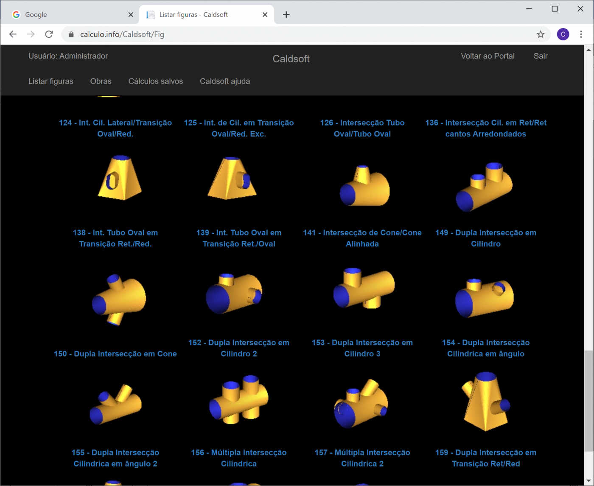Click the browser back arrow
The width and height of the screenshot is (594, 486).
point(13,34)
